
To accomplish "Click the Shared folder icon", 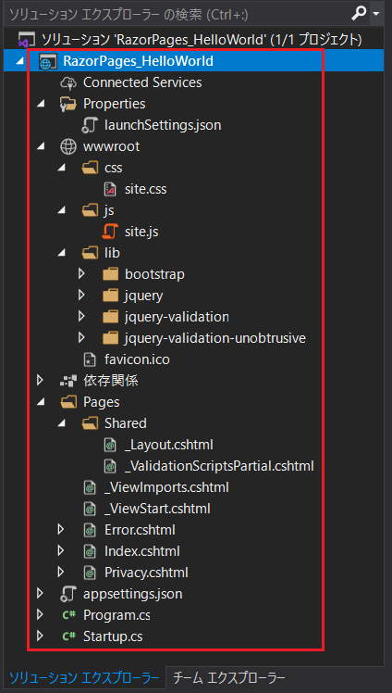I will pyautogui.click(x=90, y=423).
